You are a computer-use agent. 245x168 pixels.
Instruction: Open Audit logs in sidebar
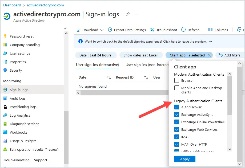pos(18,99)
